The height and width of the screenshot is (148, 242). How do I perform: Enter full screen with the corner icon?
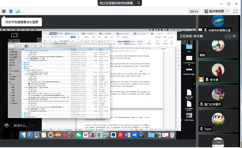[235, 11]
